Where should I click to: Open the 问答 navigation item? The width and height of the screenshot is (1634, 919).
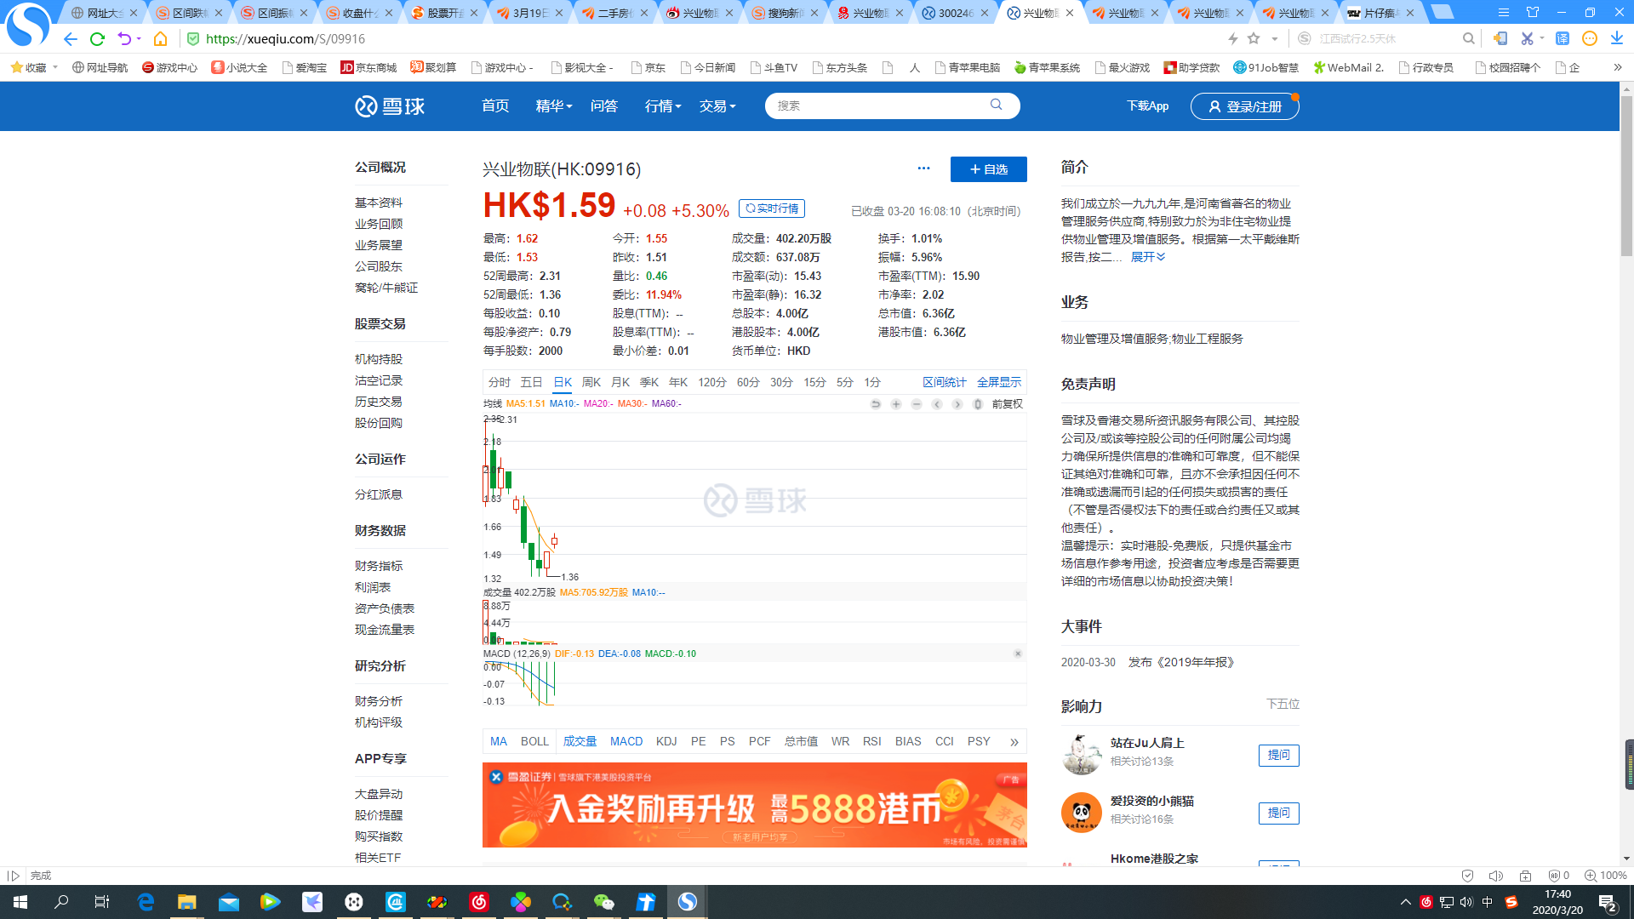click(604, 106)
